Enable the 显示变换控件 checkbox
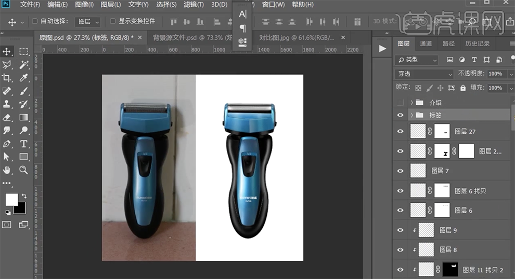Image resolution: width=515 pixels, height=279 pixels. [113, 22]
